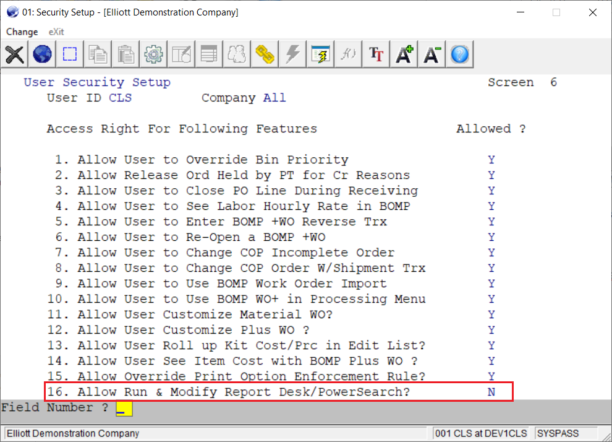Open the blue question mark help icon

pyautogui.click(x=459, y=54)
